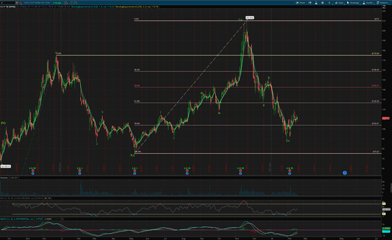Click the red current price bubble on axis
The image size is (392, 240).
point(386,118)
